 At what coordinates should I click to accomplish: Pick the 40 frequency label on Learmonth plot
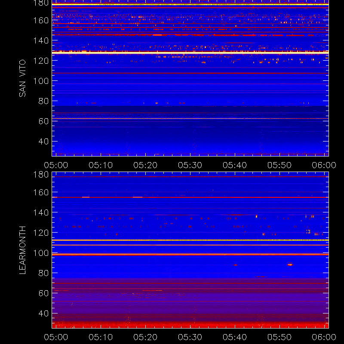[43, 313]
